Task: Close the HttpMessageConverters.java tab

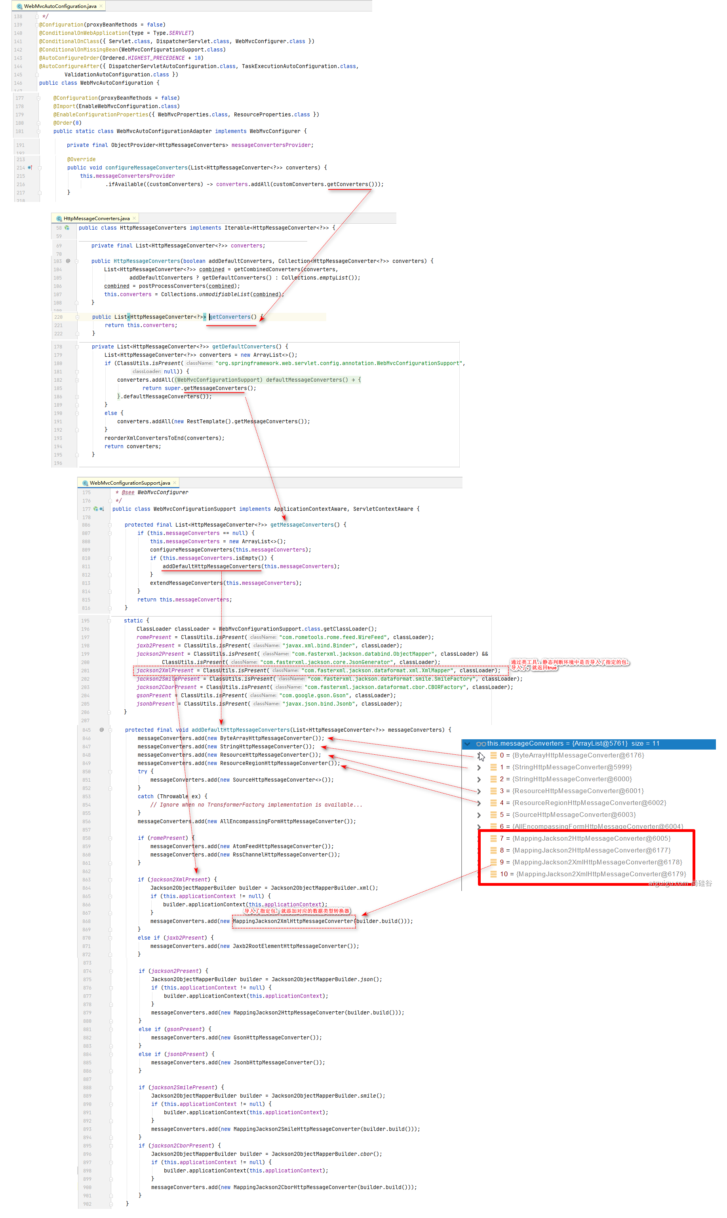Action: 134,219
